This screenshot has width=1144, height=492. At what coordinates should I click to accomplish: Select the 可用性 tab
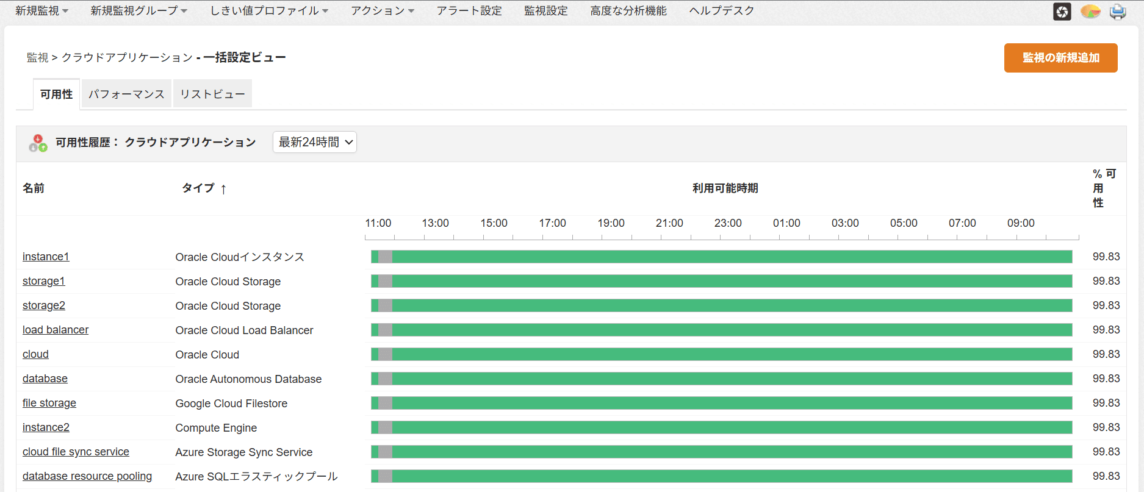56,94
